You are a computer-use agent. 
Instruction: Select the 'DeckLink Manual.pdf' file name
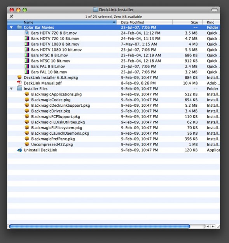click(x=43, y=83)
